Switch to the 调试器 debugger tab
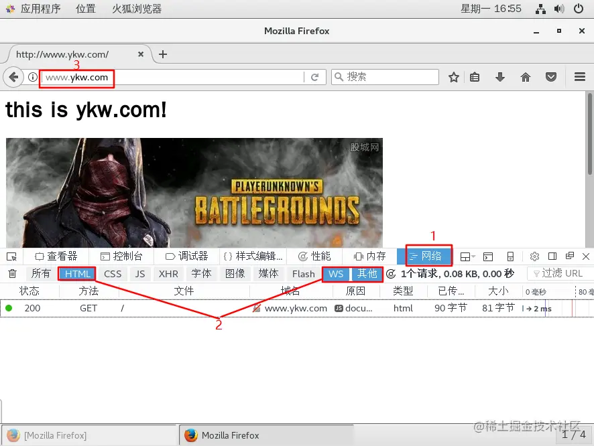 click(x=187, y=256)
